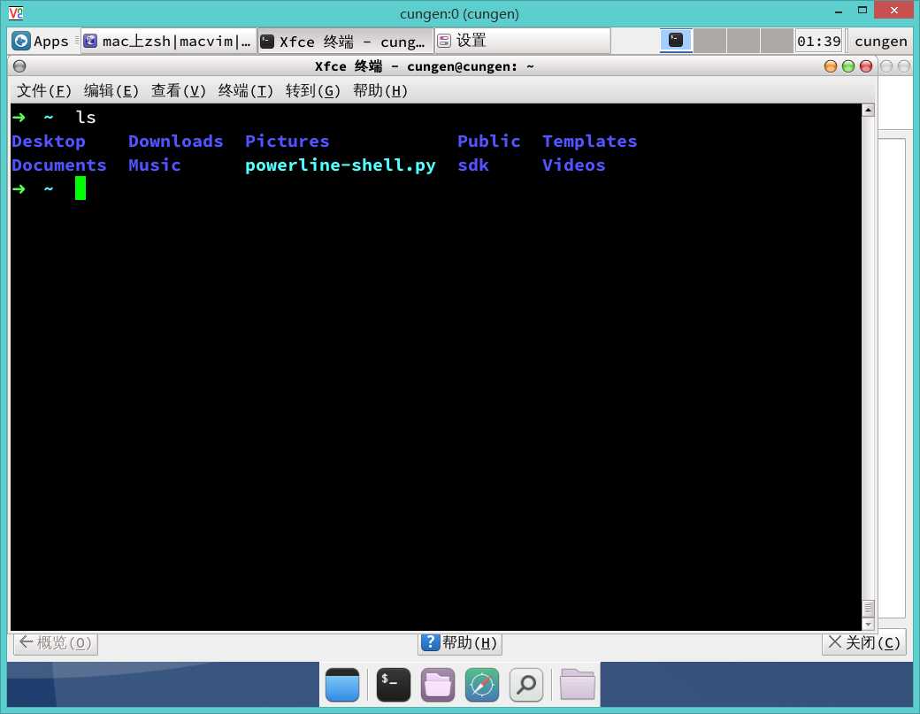This screenshot has height=714, width=920.
Task: Open the application finder magnifier dock icon
Action: point(526,685)
